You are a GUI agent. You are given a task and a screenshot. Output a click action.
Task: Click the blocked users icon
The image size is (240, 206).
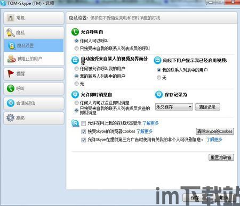[12, 59]
